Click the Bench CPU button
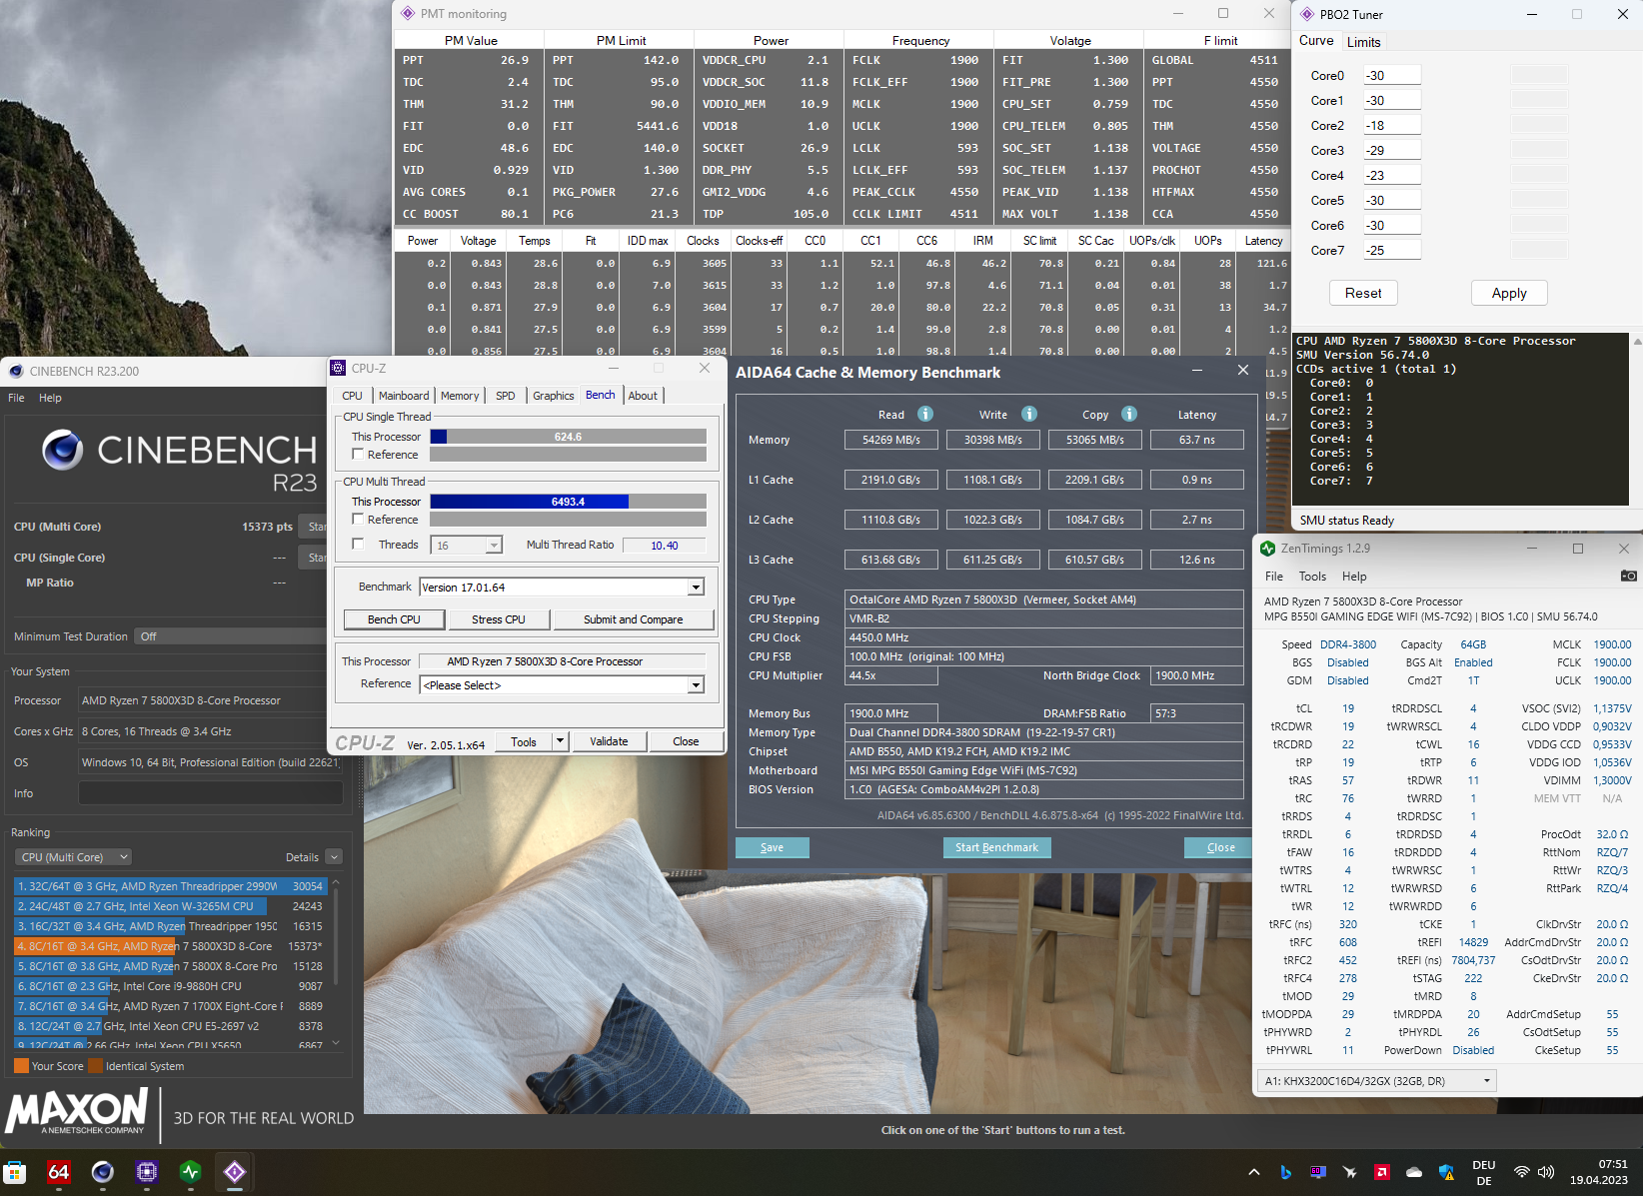 [x=394, y=619]
